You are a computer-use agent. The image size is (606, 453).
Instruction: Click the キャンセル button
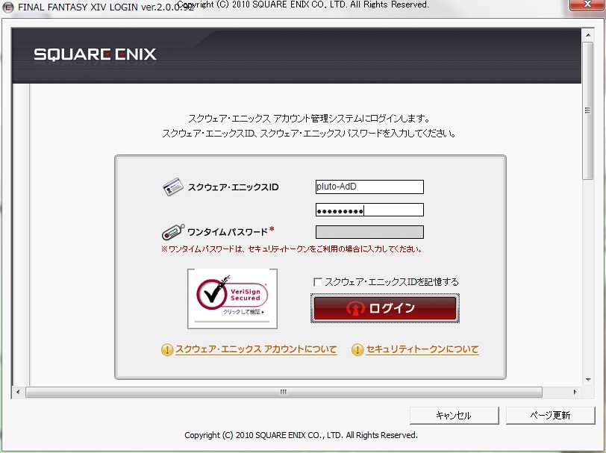454,416
